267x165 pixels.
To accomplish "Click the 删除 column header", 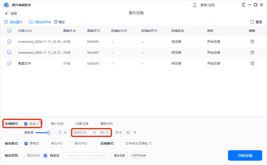I will tap(252, 31).
